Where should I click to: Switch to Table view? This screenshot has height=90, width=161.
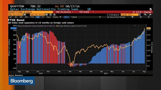pyautogui.click(x=74, y=17)
